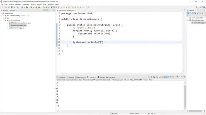Click the New file toolbar icon
This screenshot has height=115, width=206.
pyautogui.click(x=2, y=7)
